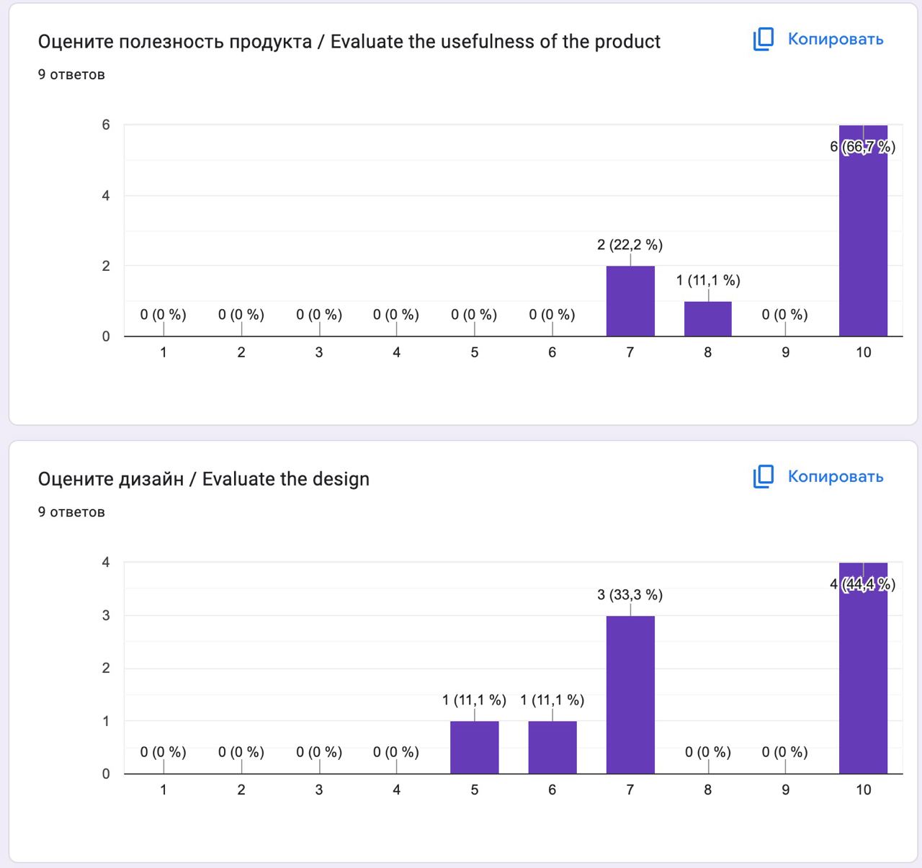
Task: Click the 2 (22,2 %) data label
Action: point(630,245)
